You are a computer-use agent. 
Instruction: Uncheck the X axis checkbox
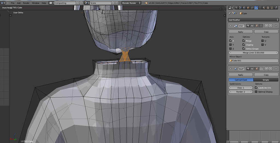pyautogui.click(x=231, y=41)
